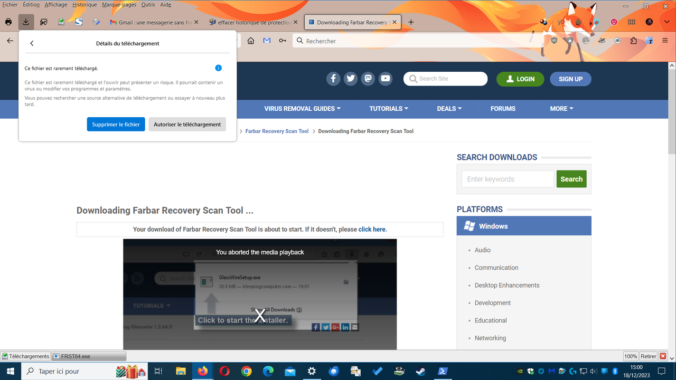The width and height of the screenshot is (676, 380).
Task: Click the Mastodon icon in the site header
Action: click(368, 78)
